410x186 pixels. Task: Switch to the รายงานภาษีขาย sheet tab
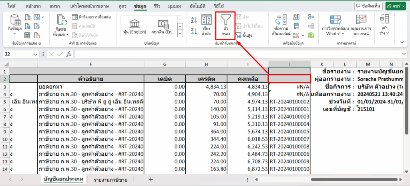tap(111, 180)
